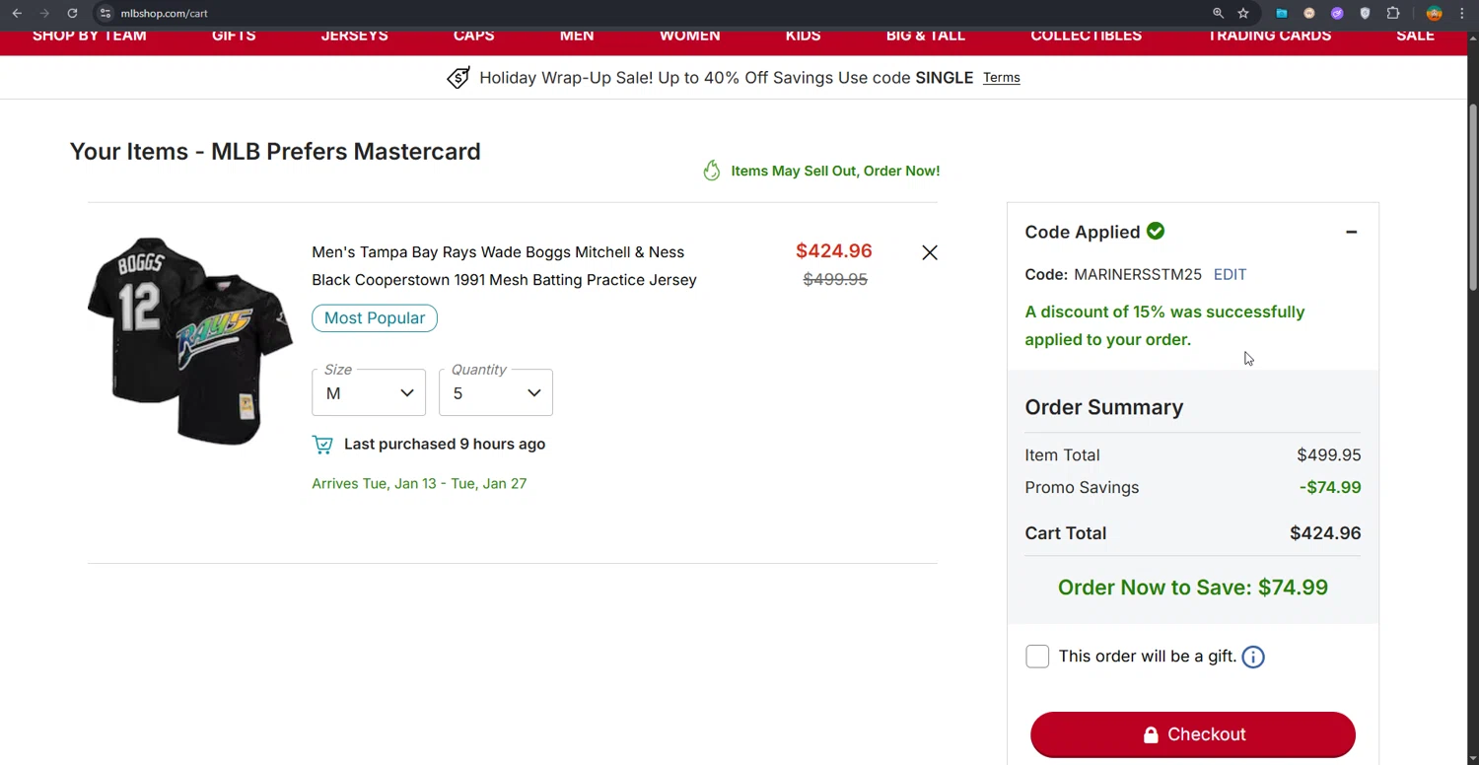Open the Size dropdown
This screenshot has height=765, width=1479.
(369, 392)
